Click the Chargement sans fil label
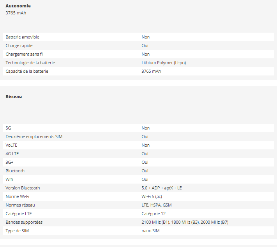 click(x=25, y=54)
